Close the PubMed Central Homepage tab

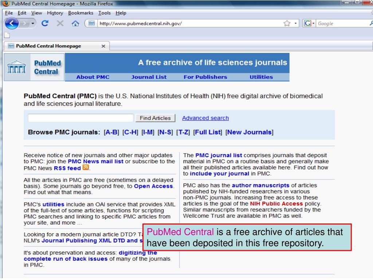click(103, 46)
